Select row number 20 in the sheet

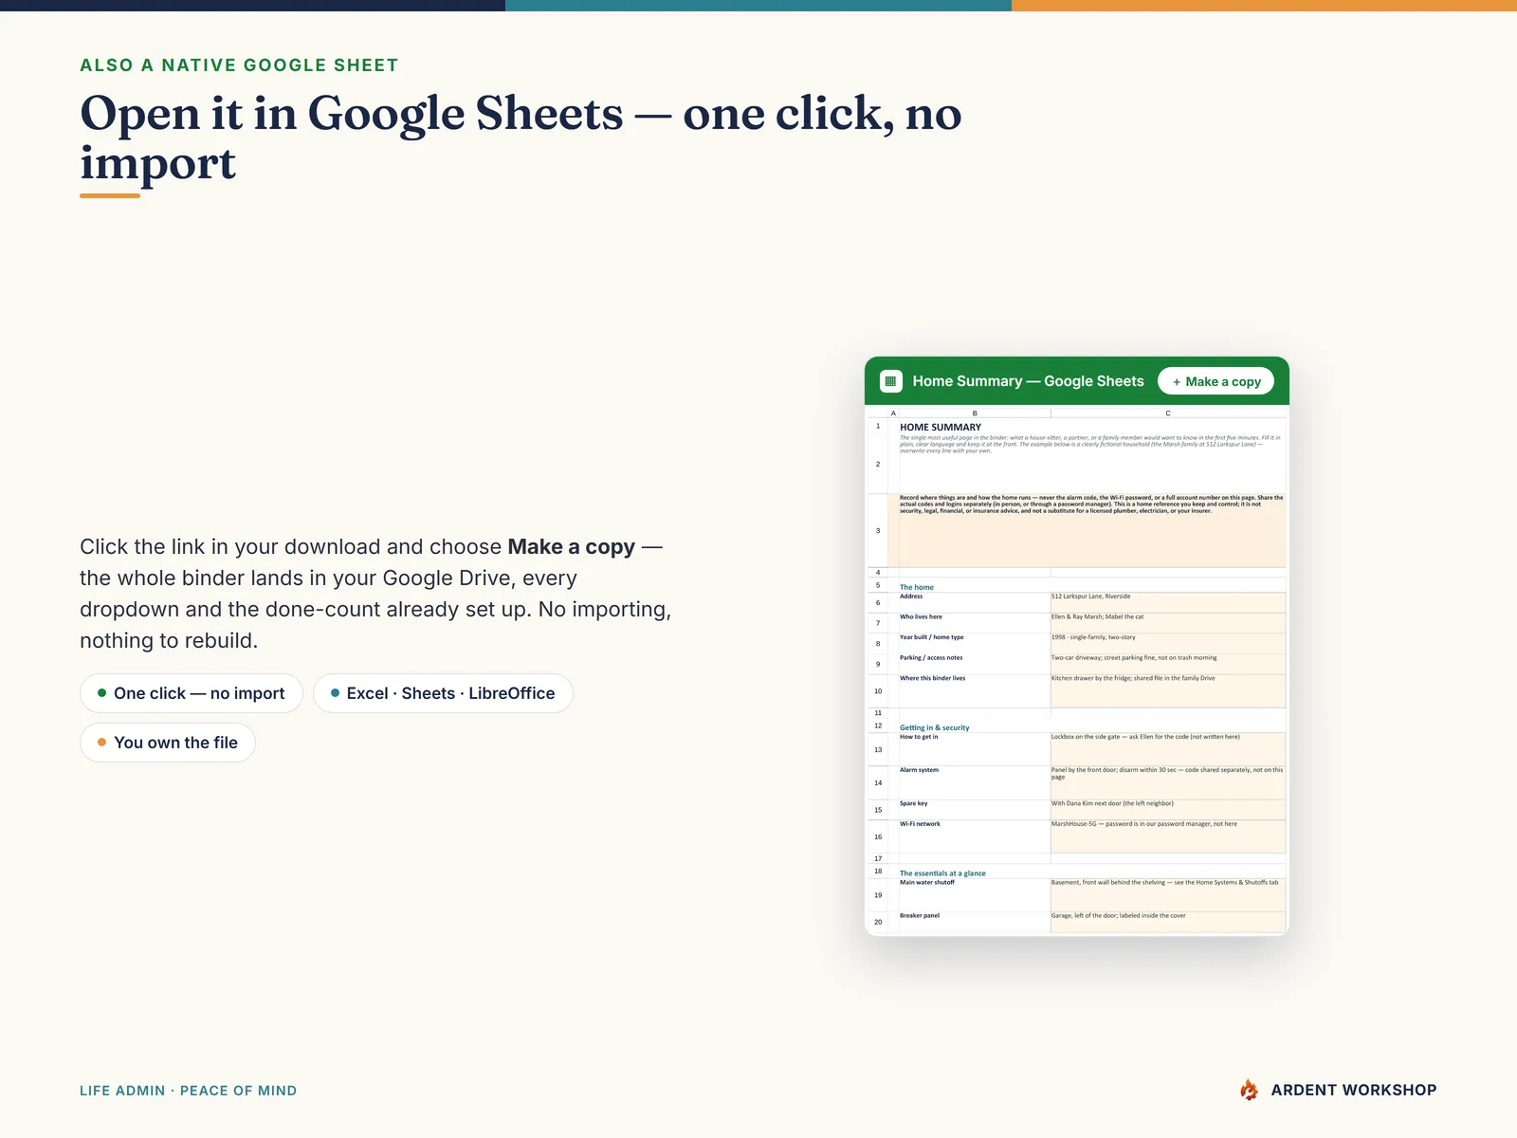878,922
